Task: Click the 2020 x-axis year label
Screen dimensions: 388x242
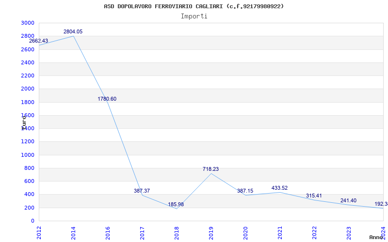Action: click(245, 233)
